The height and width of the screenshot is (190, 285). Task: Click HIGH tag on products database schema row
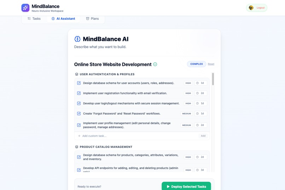[188, 157]
